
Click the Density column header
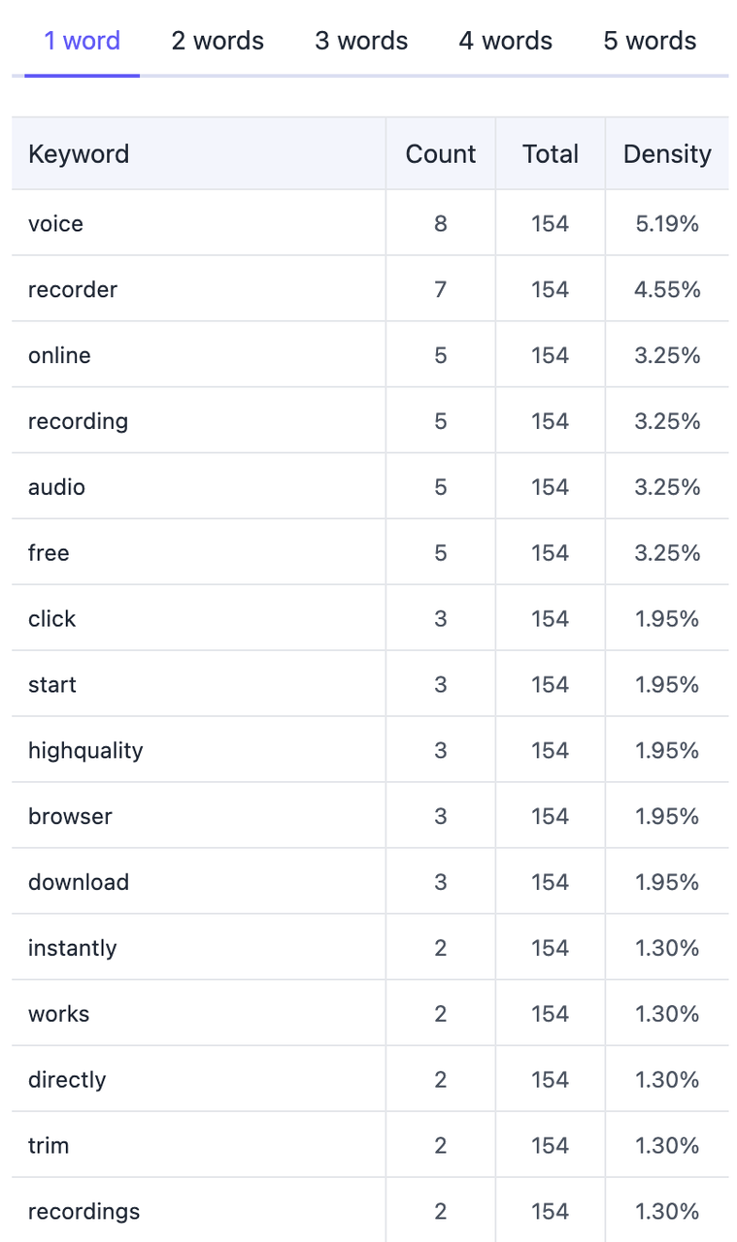[x=667, y=154]
